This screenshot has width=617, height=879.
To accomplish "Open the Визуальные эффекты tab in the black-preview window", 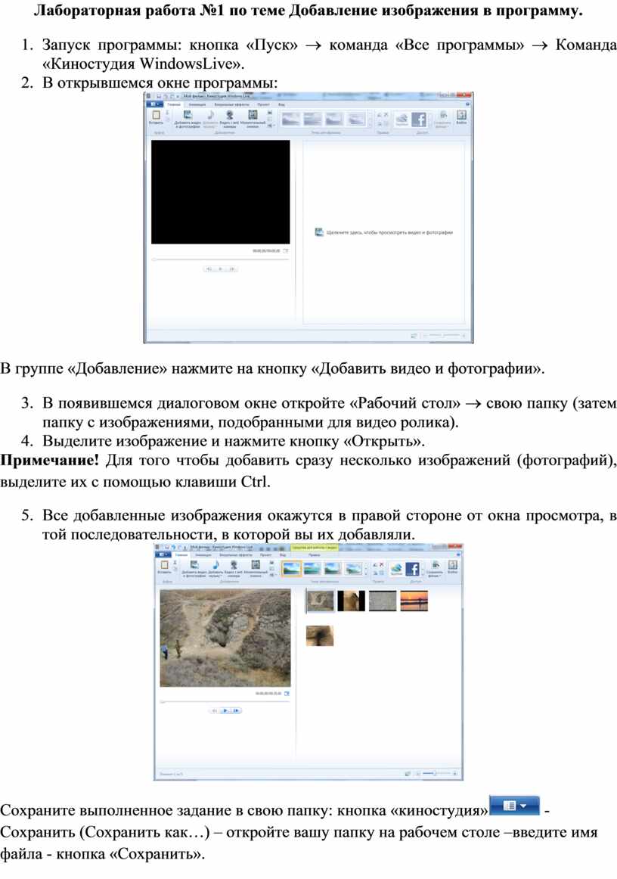I will pyautogui.click(x=233, y=104).
